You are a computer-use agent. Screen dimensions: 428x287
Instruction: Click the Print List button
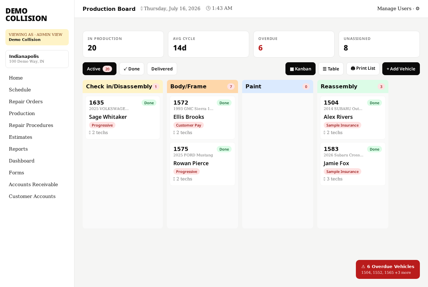[363, 68]
